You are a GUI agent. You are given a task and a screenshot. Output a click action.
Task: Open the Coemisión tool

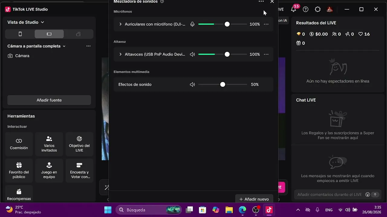pos(19,144)
